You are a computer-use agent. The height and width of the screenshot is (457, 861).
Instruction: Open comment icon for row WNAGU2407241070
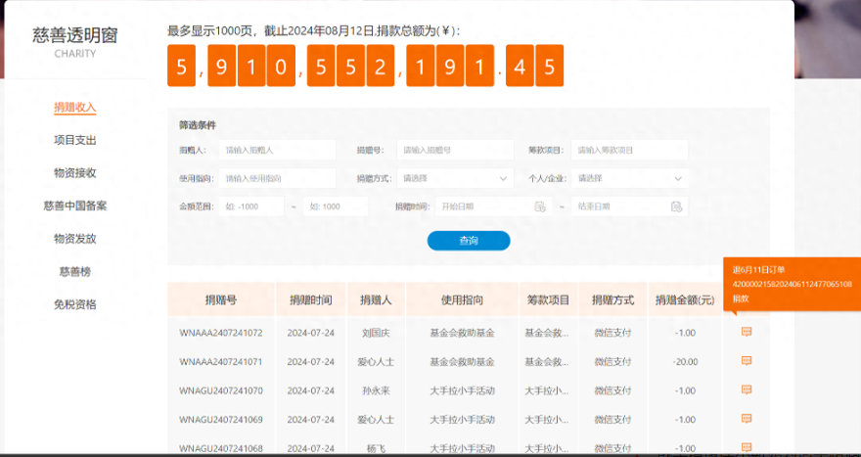point(747,389)
